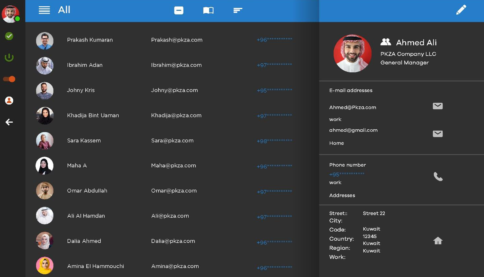Click the back arrow in the sidebar
The height and width of the screenshot is (277, 484).
[x=9, y=122]
